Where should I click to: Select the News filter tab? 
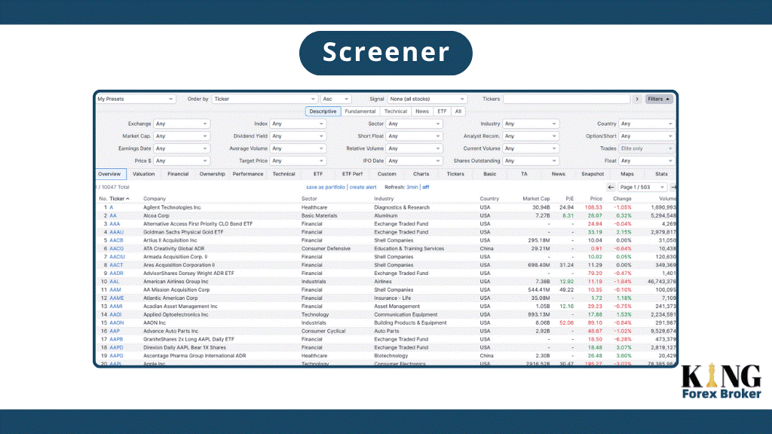[422, 112]
